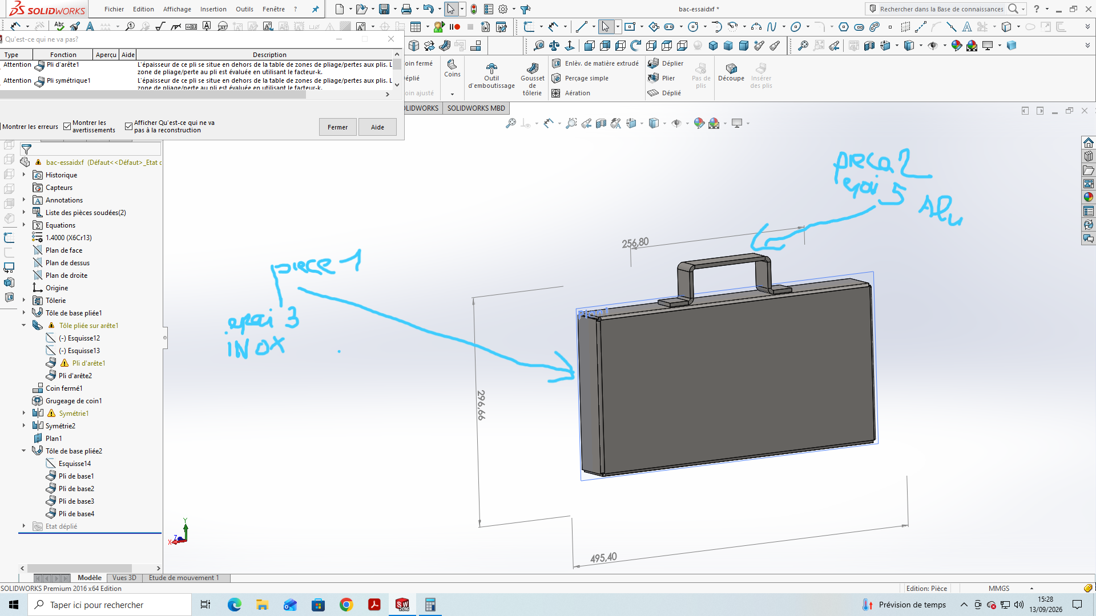Collapse the Tôle de base pliée2 node
This screenshot has height=616, width=1096.
[23, 451]
